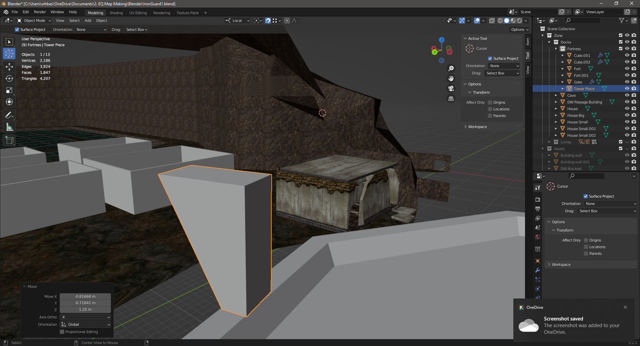Open the Item sidebar tab

pyautogui.click(x=527, y=41)
